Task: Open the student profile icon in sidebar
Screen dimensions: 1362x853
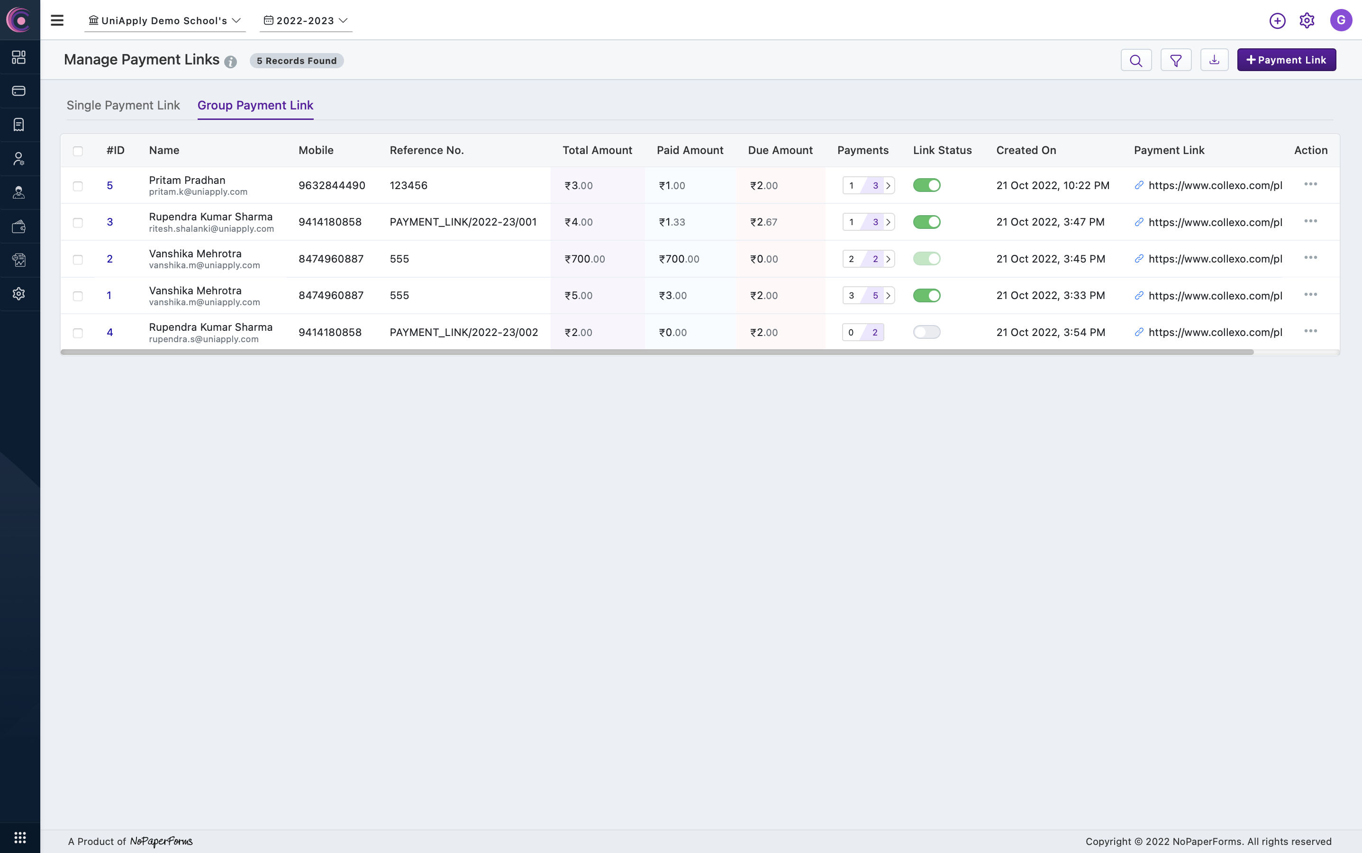Action: click(19, 192)
